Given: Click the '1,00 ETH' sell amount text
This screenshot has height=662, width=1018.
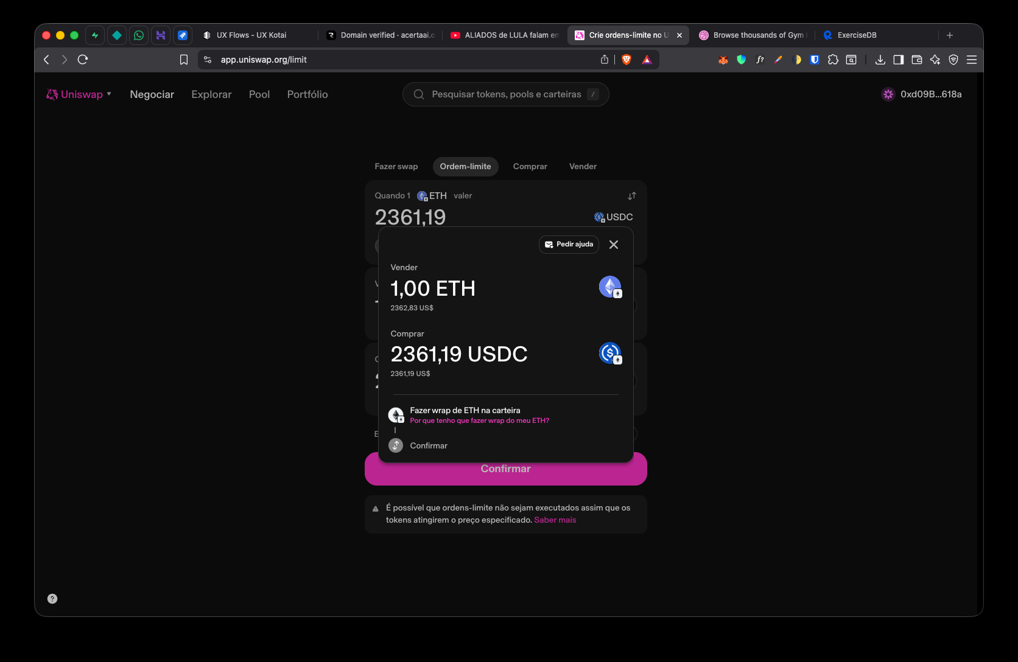Looking at the screenshot, I should (433, 288).
